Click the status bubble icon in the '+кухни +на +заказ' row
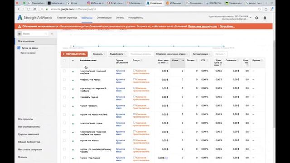This screenshot has width=290, height=163. 134,140
